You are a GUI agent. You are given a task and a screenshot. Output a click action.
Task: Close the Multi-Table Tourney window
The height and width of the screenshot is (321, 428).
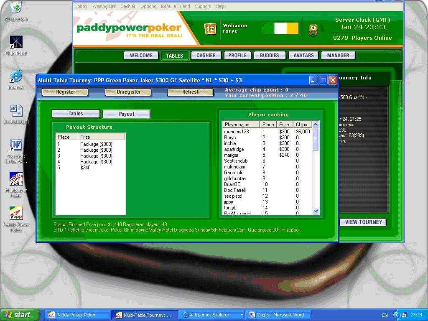(332, 80)
